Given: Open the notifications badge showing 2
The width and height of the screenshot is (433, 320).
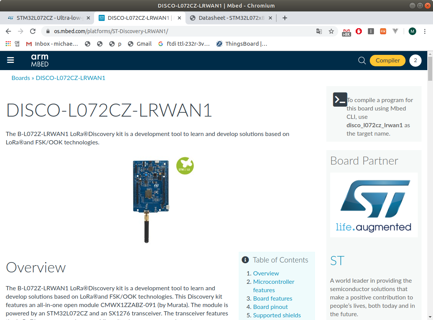Looking at the screenshot, I should click(415, 61).
